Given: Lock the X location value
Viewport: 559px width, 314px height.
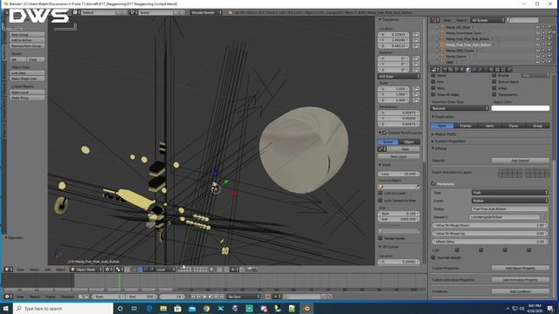Looking at the screenshot, I should 416,35.
